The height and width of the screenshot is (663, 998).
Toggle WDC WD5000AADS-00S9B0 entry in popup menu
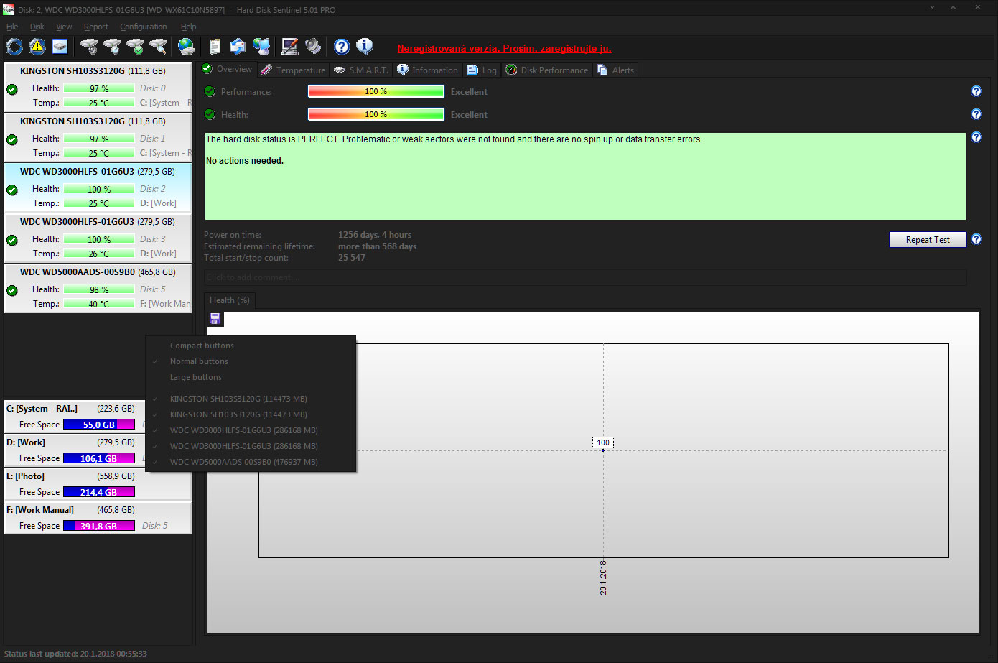coord(243,462)
